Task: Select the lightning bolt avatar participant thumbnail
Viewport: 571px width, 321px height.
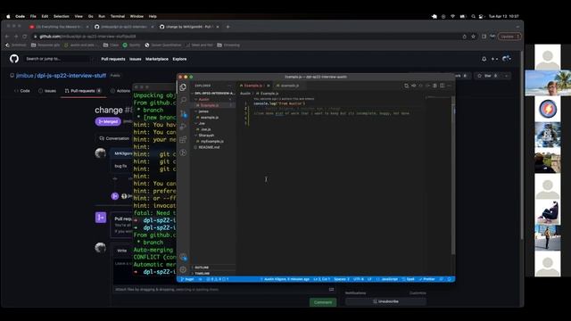Action: point(548,109)
